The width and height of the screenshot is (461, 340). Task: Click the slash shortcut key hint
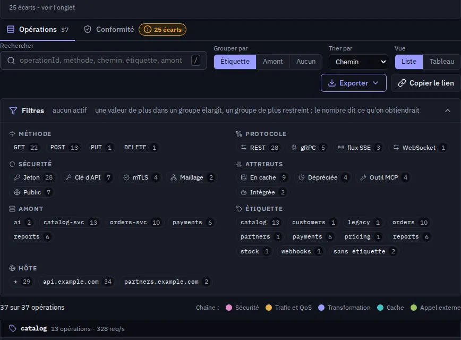pyautogui.click(x=196, y=60)
